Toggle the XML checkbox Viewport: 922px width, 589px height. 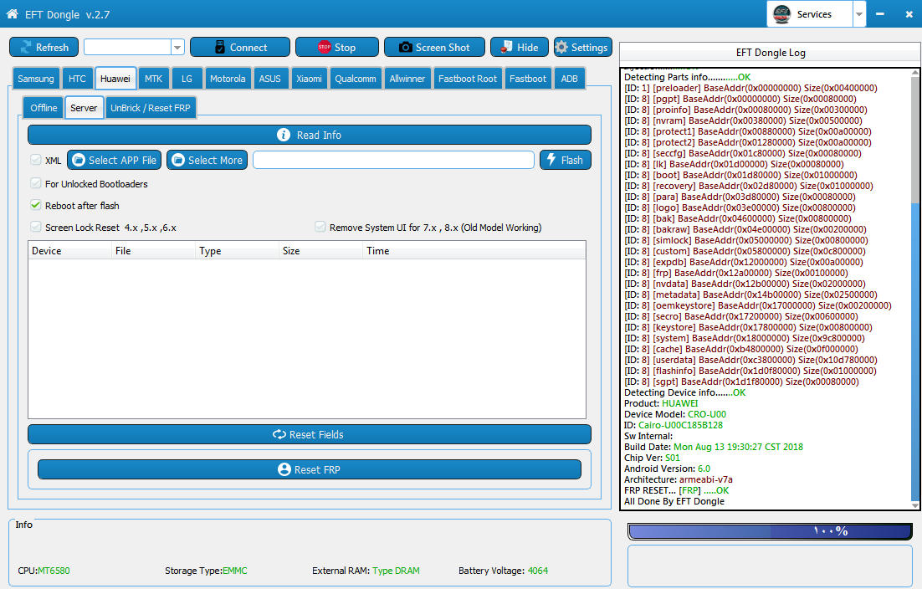coord(36,160)
